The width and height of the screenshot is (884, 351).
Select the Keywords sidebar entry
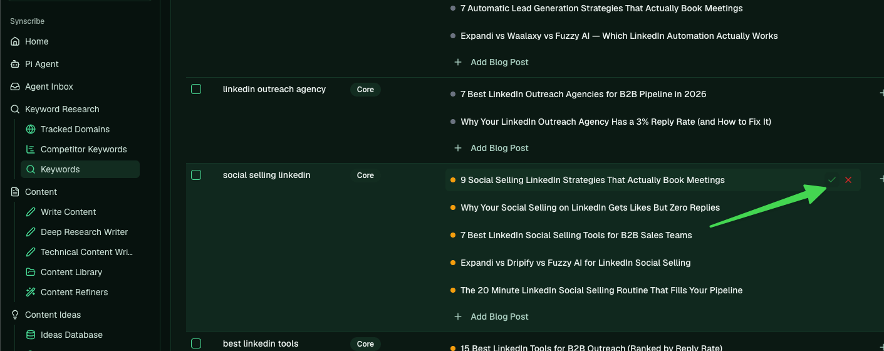tap(80, 169)
